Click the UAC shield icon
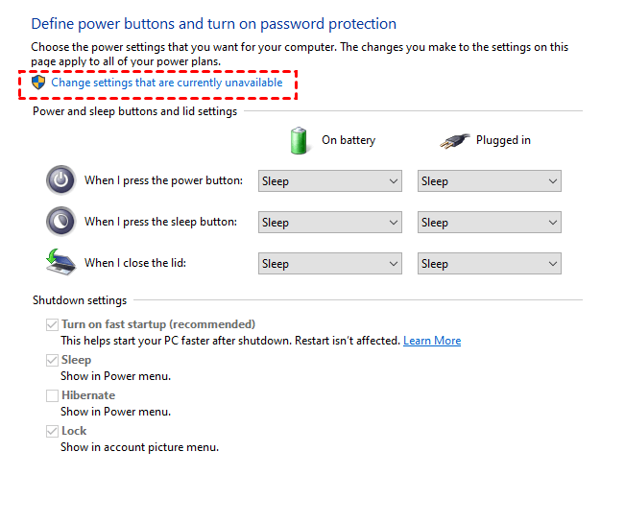 coord(38,83)
